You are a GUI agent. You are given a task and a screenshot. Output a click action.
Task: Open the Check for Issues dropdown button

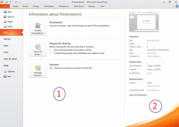(38, 49)
